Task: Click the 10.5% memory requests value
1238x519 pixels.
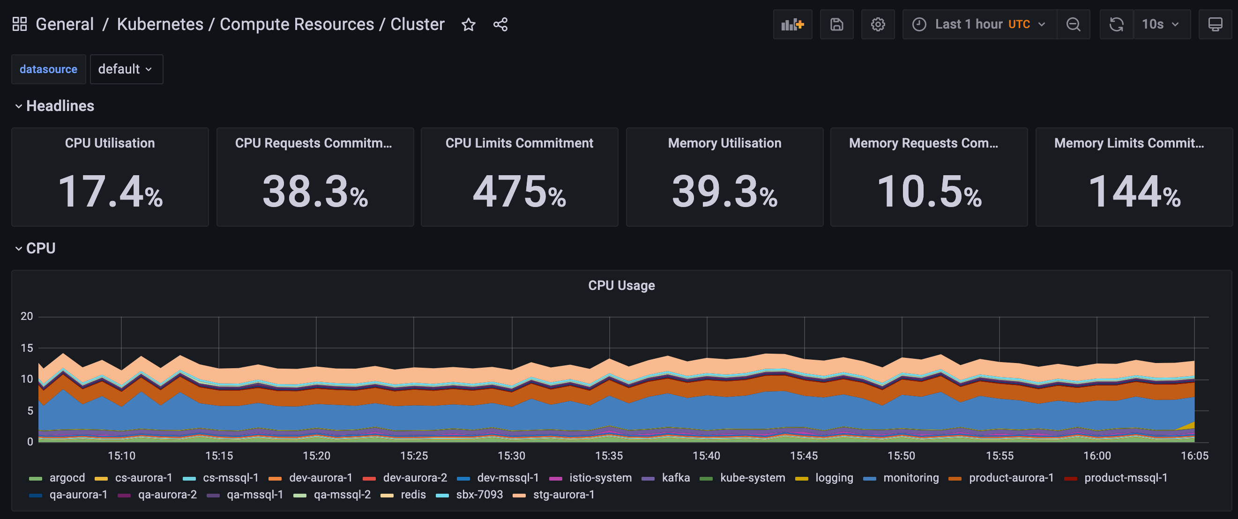Action: pos(929,192)
